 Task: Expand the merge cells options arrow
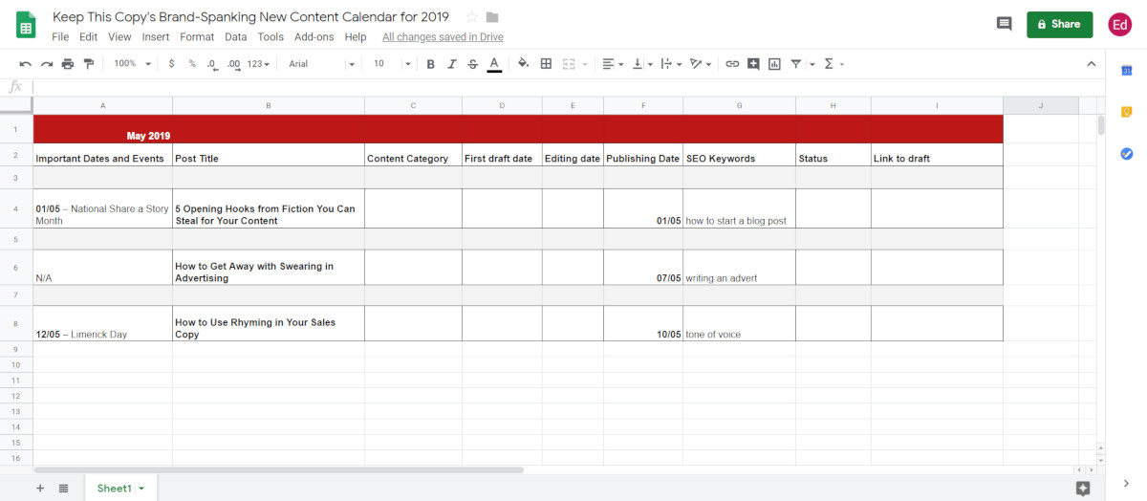coord(584,64)
